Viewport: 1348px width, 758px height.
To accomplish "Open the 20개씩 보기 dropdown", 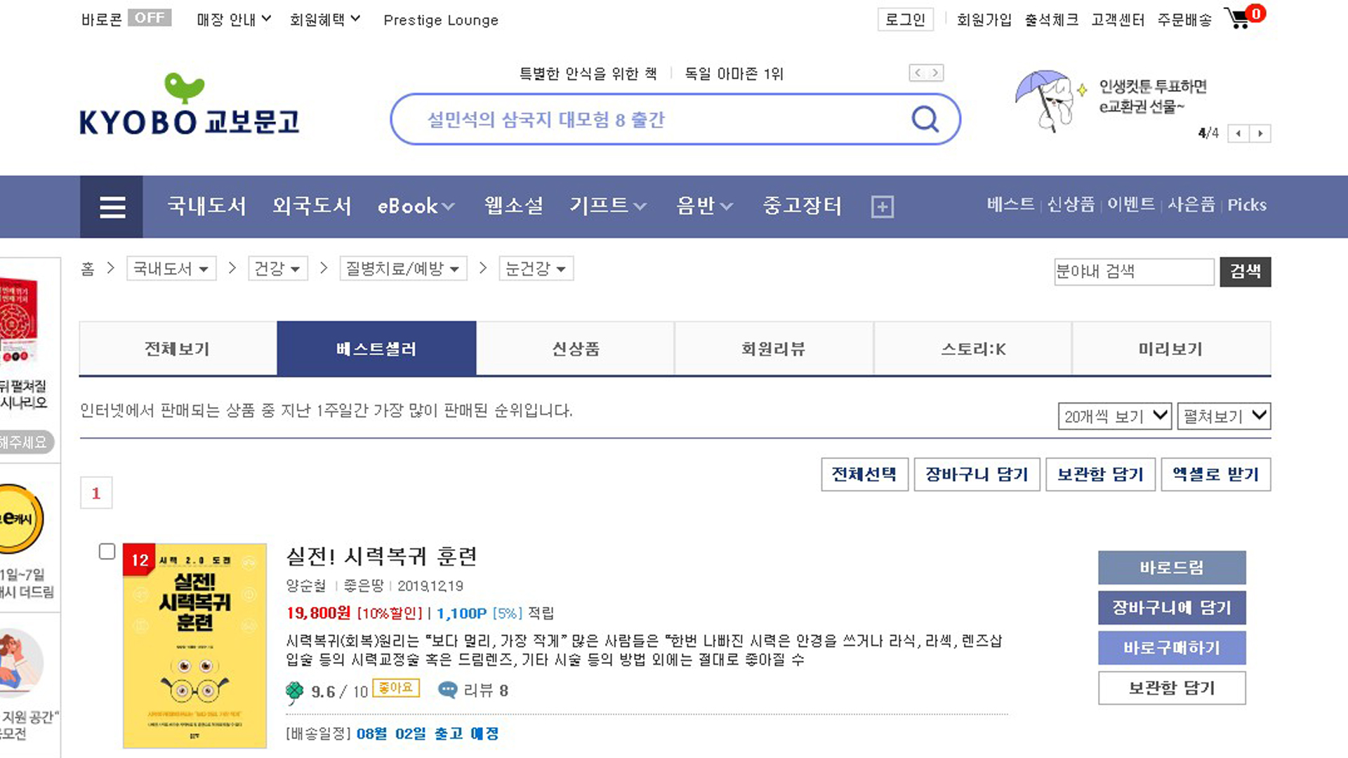I will tap(1114, 416).
